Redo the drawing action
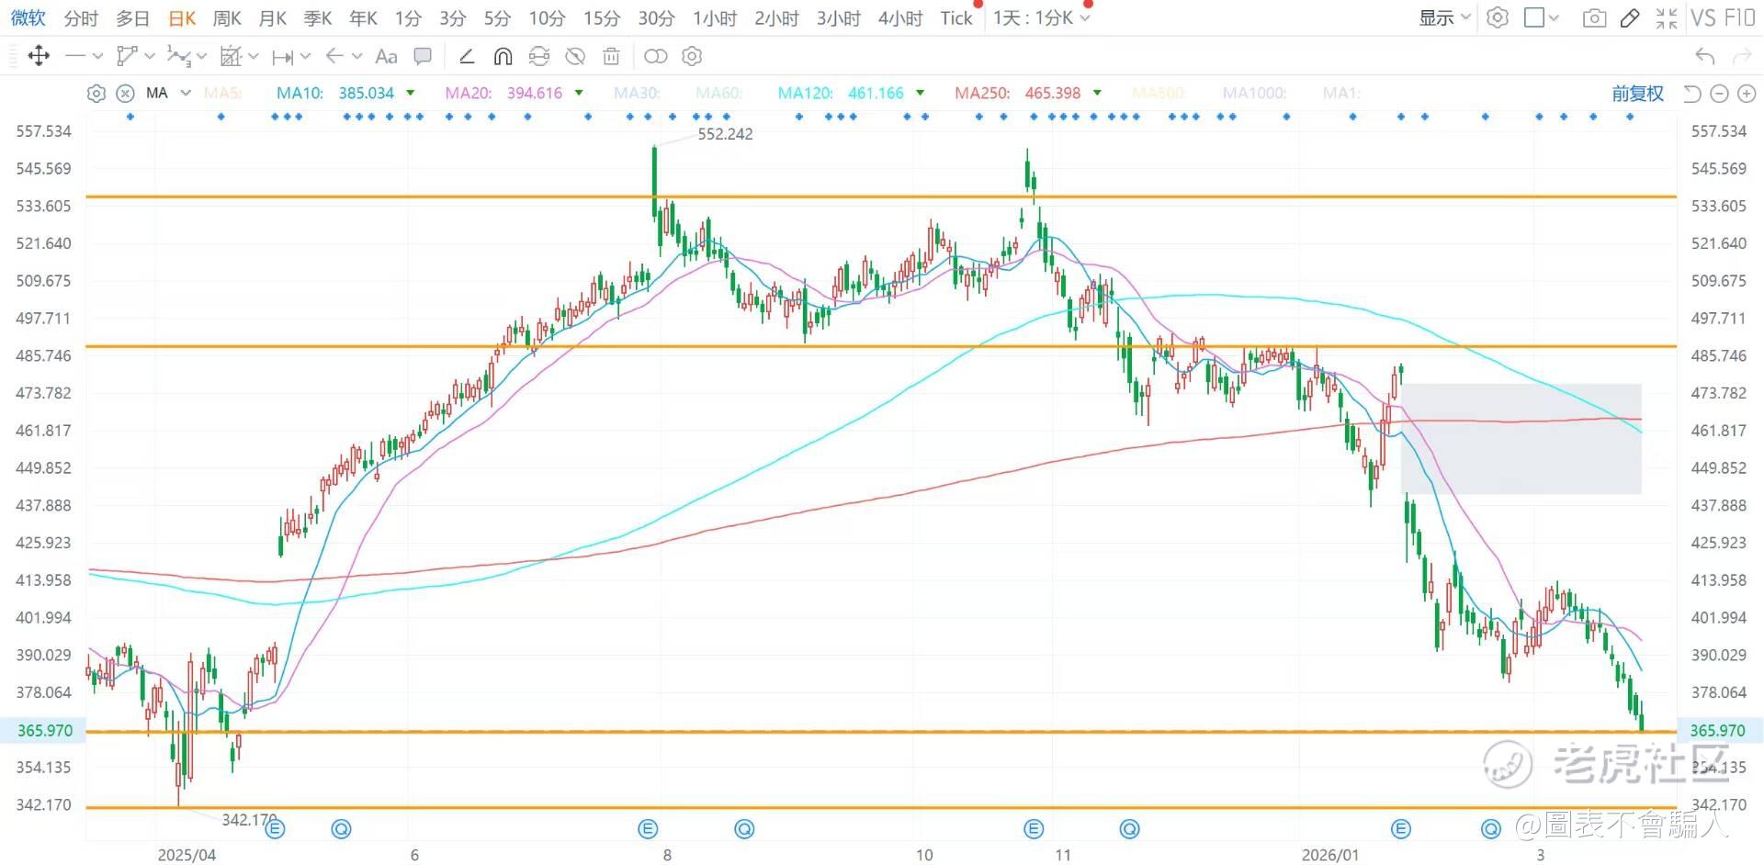Viewport: 1764px width, 865px height. (1741, 57)
